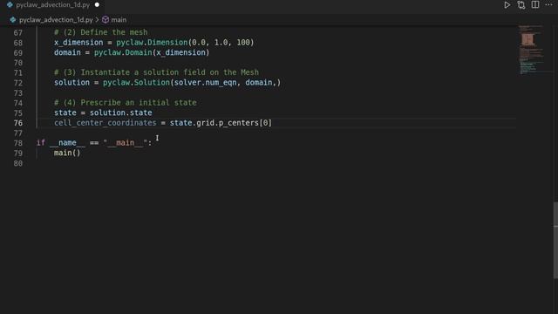Screen dimensions: 558x314
Task: Click the Python file icon in breadcrumb
Action: tap(13, 20)
